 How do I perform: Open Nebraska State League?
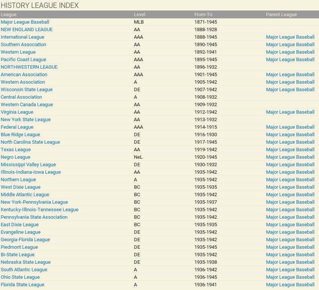tap(26, 263)
